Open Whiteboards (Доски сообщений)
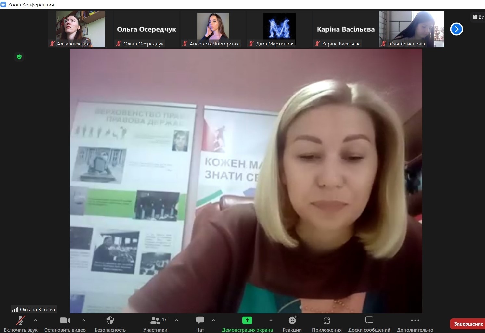This screenshot has height=333, width=485. pyautogui.click(x=369, y=321)
